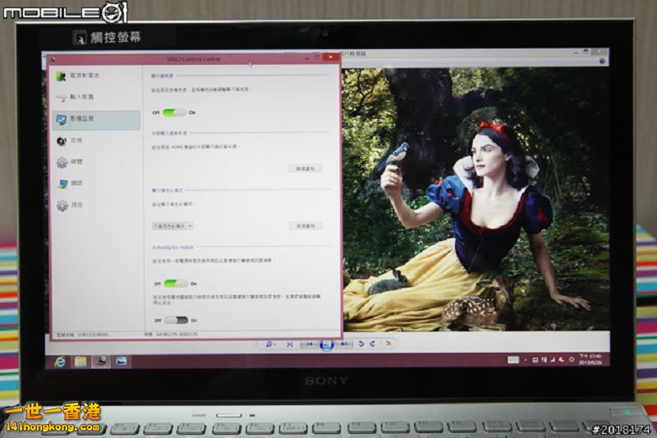Rotate photo counterclockwise in Photo Viewer

[361, 344]
